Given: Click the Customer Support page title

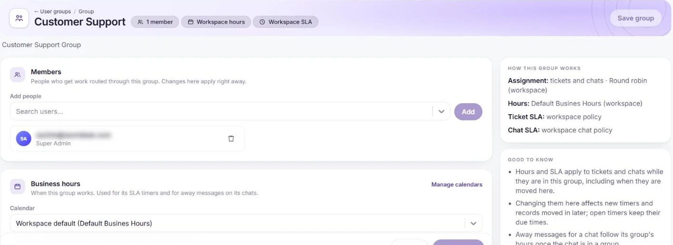Looking at the screenshot, I should point(80,22).
